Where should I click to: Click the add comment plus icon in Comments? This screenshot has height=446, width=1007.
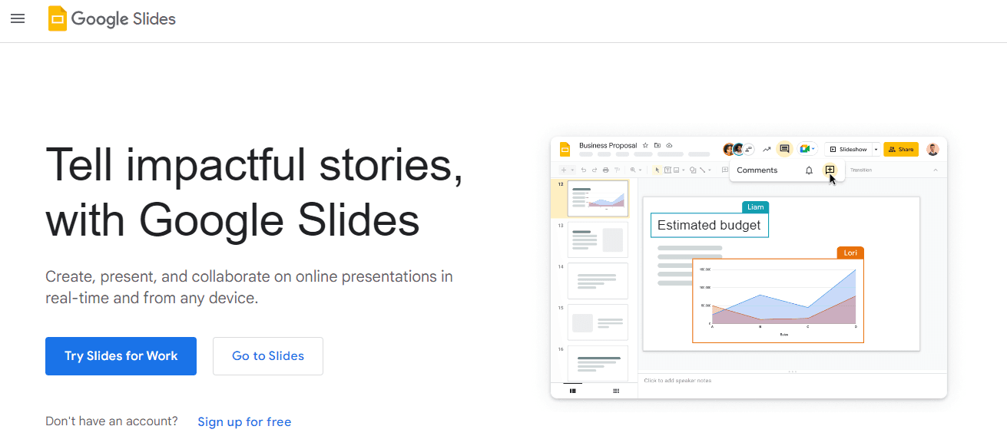pyautogui.click(x=830, y=170)
